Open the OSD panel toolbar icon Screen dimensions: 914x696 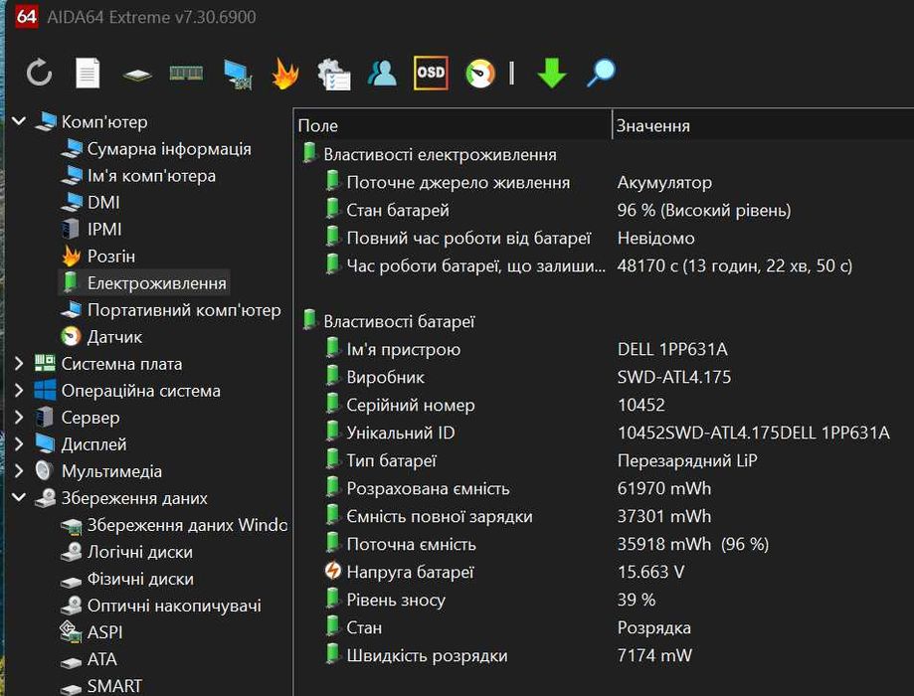431,73
